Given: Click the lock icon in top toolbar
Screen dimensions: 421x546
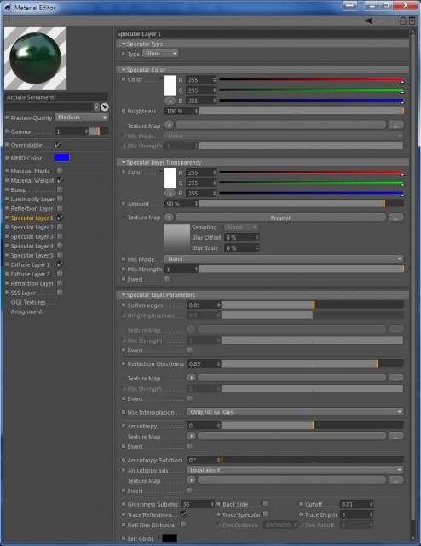Looking at the screenshot, I should coord(402,20).
